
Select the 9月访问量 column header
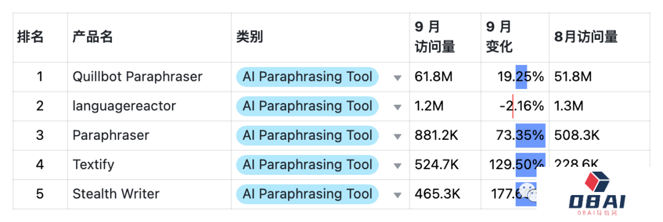[445, 37]
